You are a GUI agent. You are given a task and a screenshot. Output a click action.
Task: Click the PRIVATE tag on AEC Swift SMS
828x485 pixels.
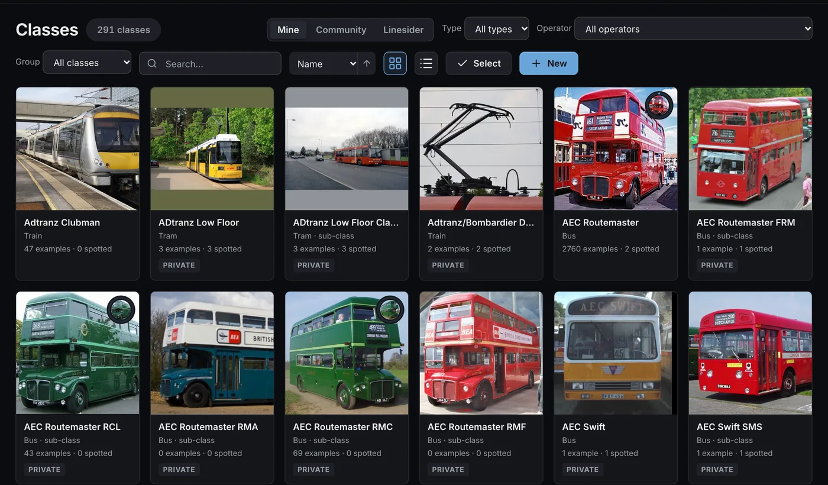click(x=717, y=470)
